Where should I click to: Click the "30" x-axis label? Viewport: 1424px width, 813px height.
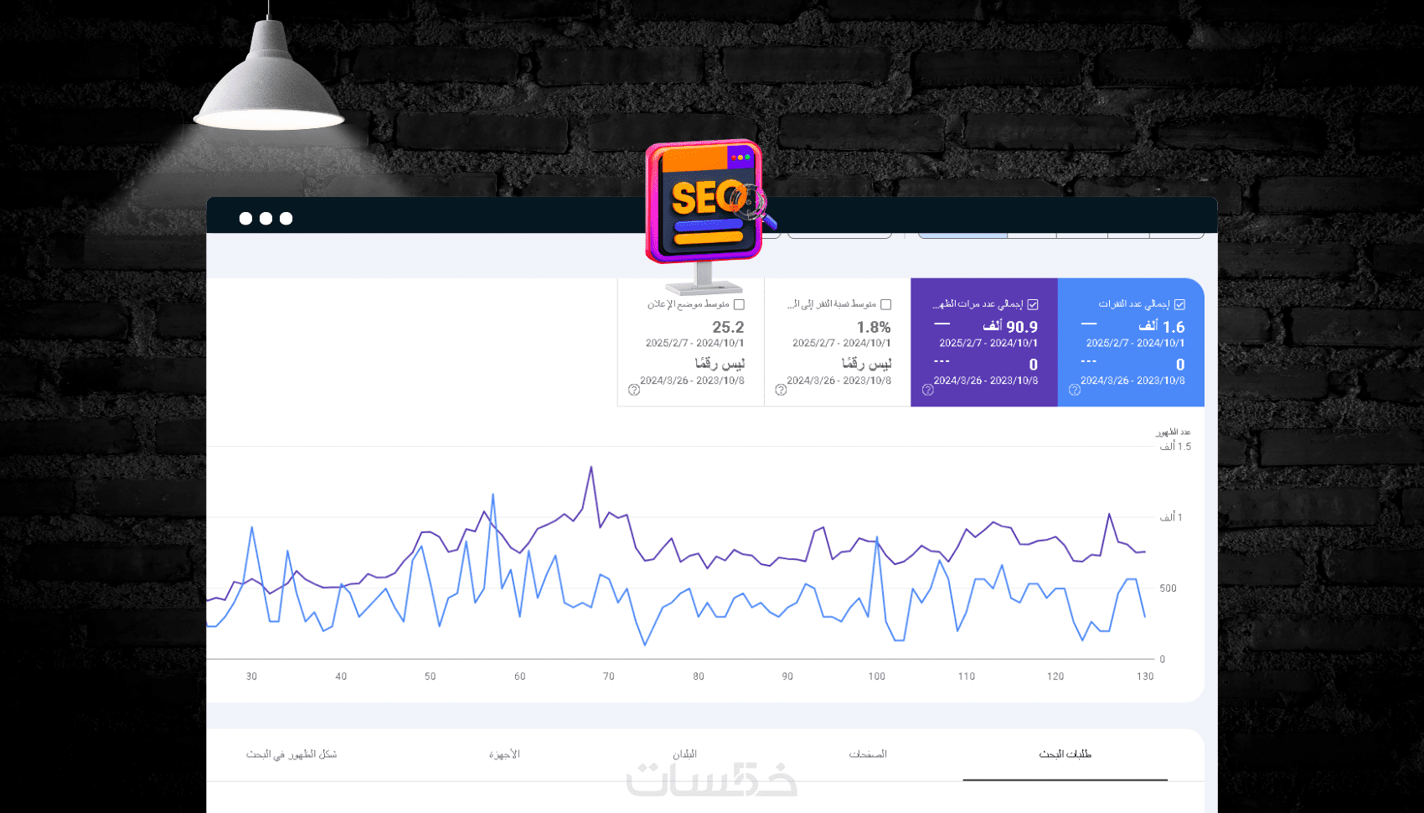251,676
